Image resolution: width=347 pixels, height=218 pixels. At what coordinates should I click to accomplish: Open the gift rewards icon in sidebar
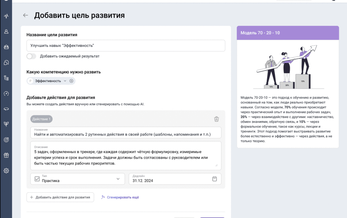pyautogui.click(x=6, y=155)
